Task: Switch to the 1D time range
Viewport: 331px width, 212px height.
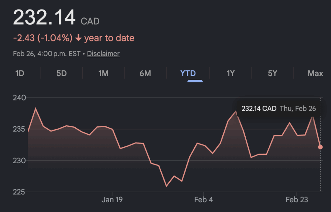Action: tap(20, 73)
